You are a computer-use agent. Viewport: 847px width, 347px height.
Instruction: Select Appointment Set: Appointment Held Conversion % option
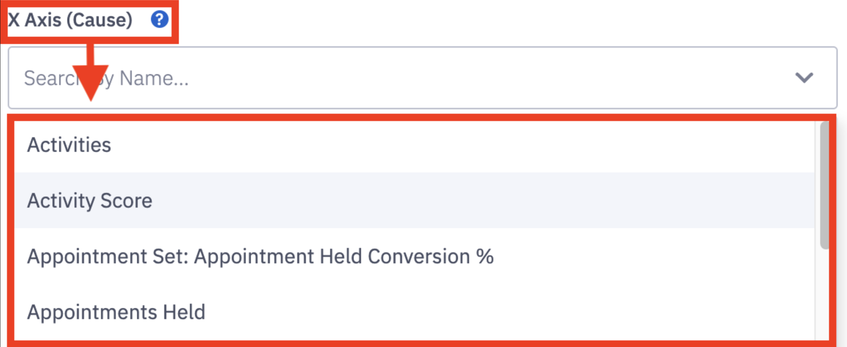point(414,256)
